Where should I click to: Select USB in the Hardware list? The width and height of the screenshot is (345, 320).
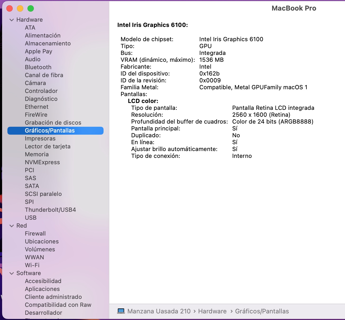31,218
